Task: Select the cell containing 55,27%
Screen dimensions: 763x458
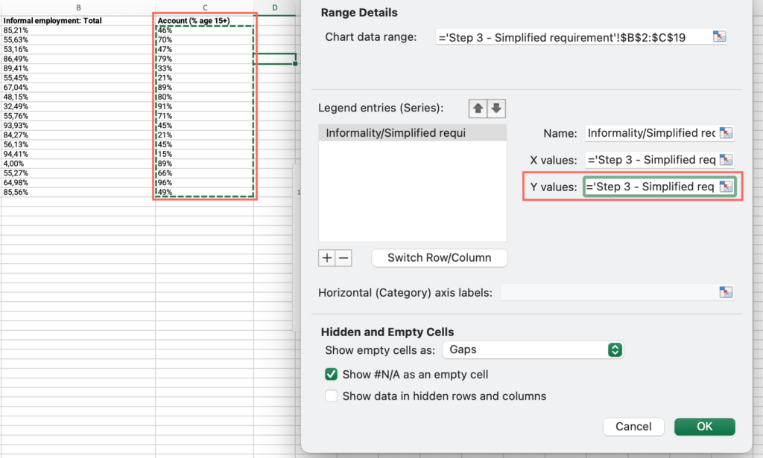Action: [x=78, y=173]
